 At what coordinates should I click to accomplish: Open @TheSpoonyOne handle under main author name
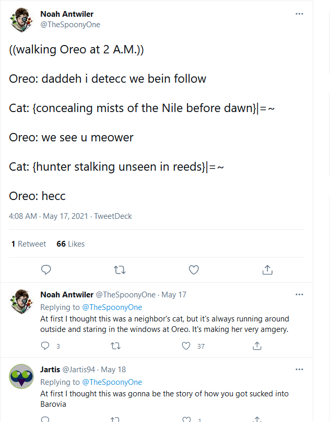click(70, 25)
